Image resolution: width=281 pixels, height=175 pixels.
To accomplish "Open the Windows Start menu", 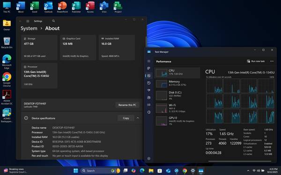I will pos(75,170).
